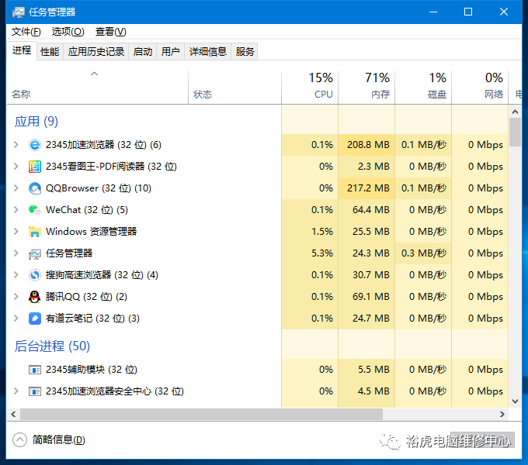Minimize the 任务管理器 window
The width and height of the screenshot is (528, 465).
coord(433,12)
